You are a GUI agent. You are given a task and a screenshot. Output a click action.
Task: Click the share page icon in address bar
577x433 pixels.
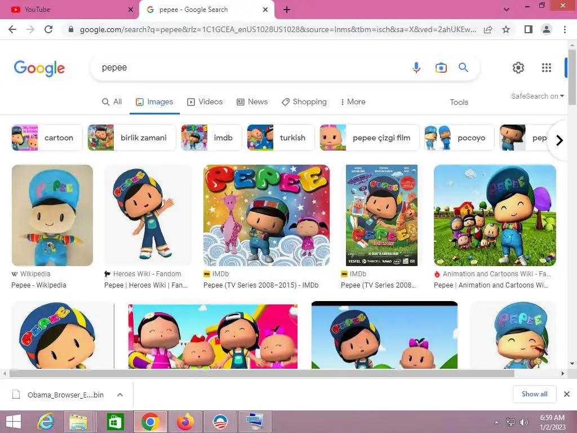pyautogui.click(x=488, y=29)
